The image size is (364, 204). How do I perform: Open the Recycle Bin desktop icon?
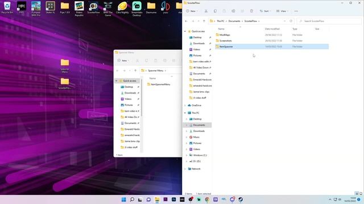point(7,7)
